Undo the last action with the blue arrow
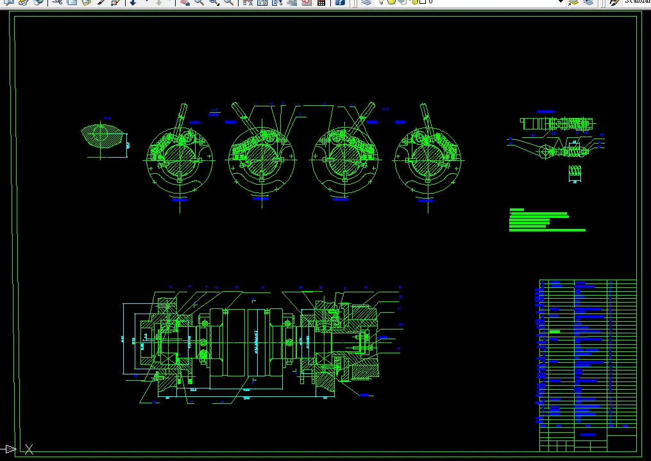Image resolution: width=651 pixels, height=461 pixels. [x=133, y=2]
